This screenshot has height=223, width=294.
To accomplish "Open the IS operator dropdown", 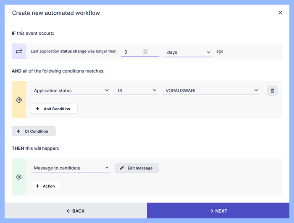I will [x=136, y=91].
